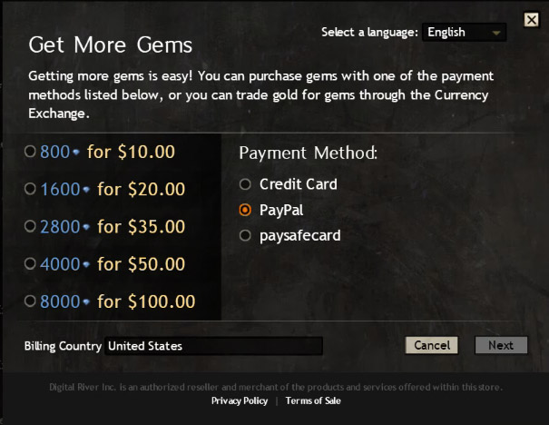Viewport: 549px width, 425px height.
Task: Select PayPal payment method
Action: tap(244, 210)
